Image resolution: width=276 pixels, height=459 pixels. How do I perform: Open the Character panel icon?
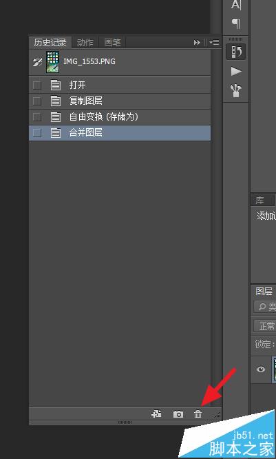(x=236, y=5)
